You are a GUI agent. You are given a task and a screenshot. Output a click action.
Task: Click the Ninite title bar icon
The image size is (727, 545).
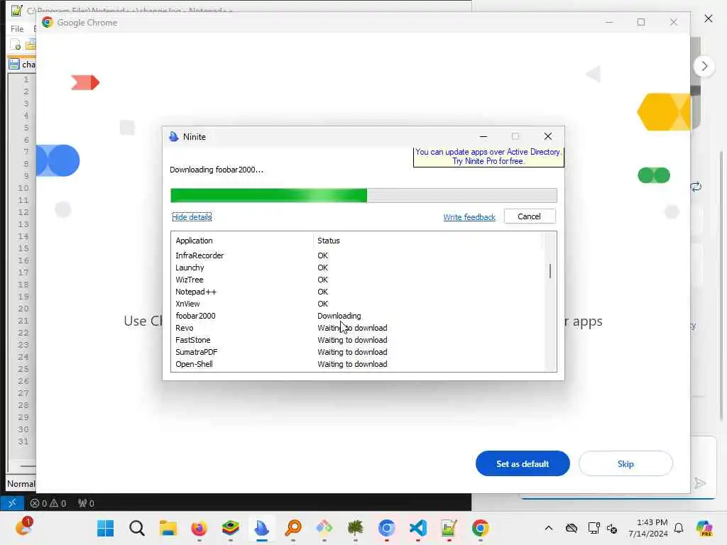coord(174,137)
